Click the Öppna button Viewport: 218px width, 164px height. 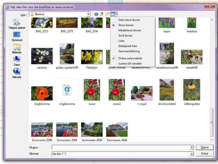[x=204, y=147]
